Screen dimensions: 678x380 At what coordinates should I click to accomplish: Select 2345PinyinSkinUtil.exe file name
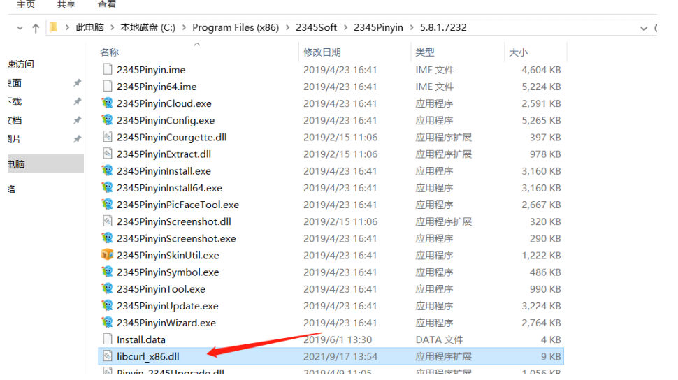[x=168, y=256]
